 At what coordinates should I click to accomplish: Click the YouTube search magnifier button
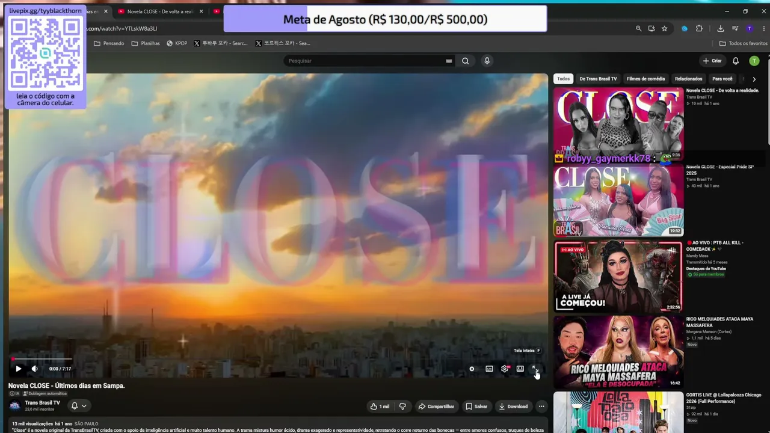[x=465, y=61]
